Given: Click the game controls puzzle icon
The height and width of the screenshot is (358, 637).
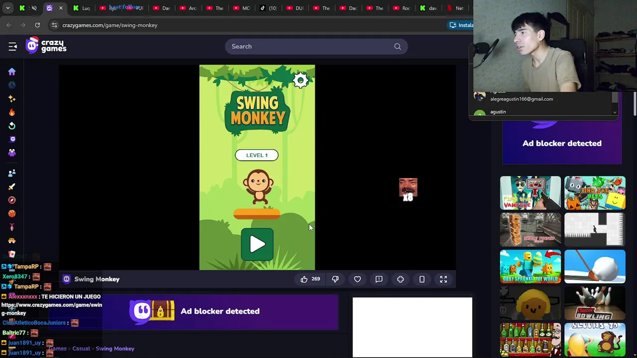Looking at the screenshot, I should [401, 279].
